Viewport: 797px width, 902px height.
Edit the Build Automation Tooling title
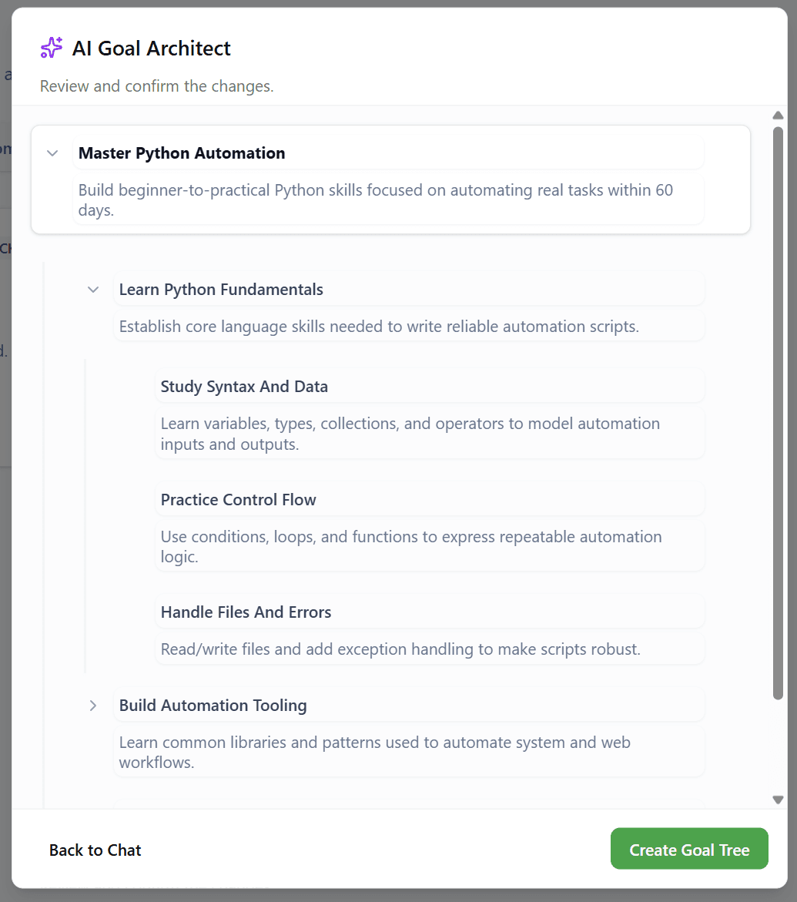click(408, 706)
